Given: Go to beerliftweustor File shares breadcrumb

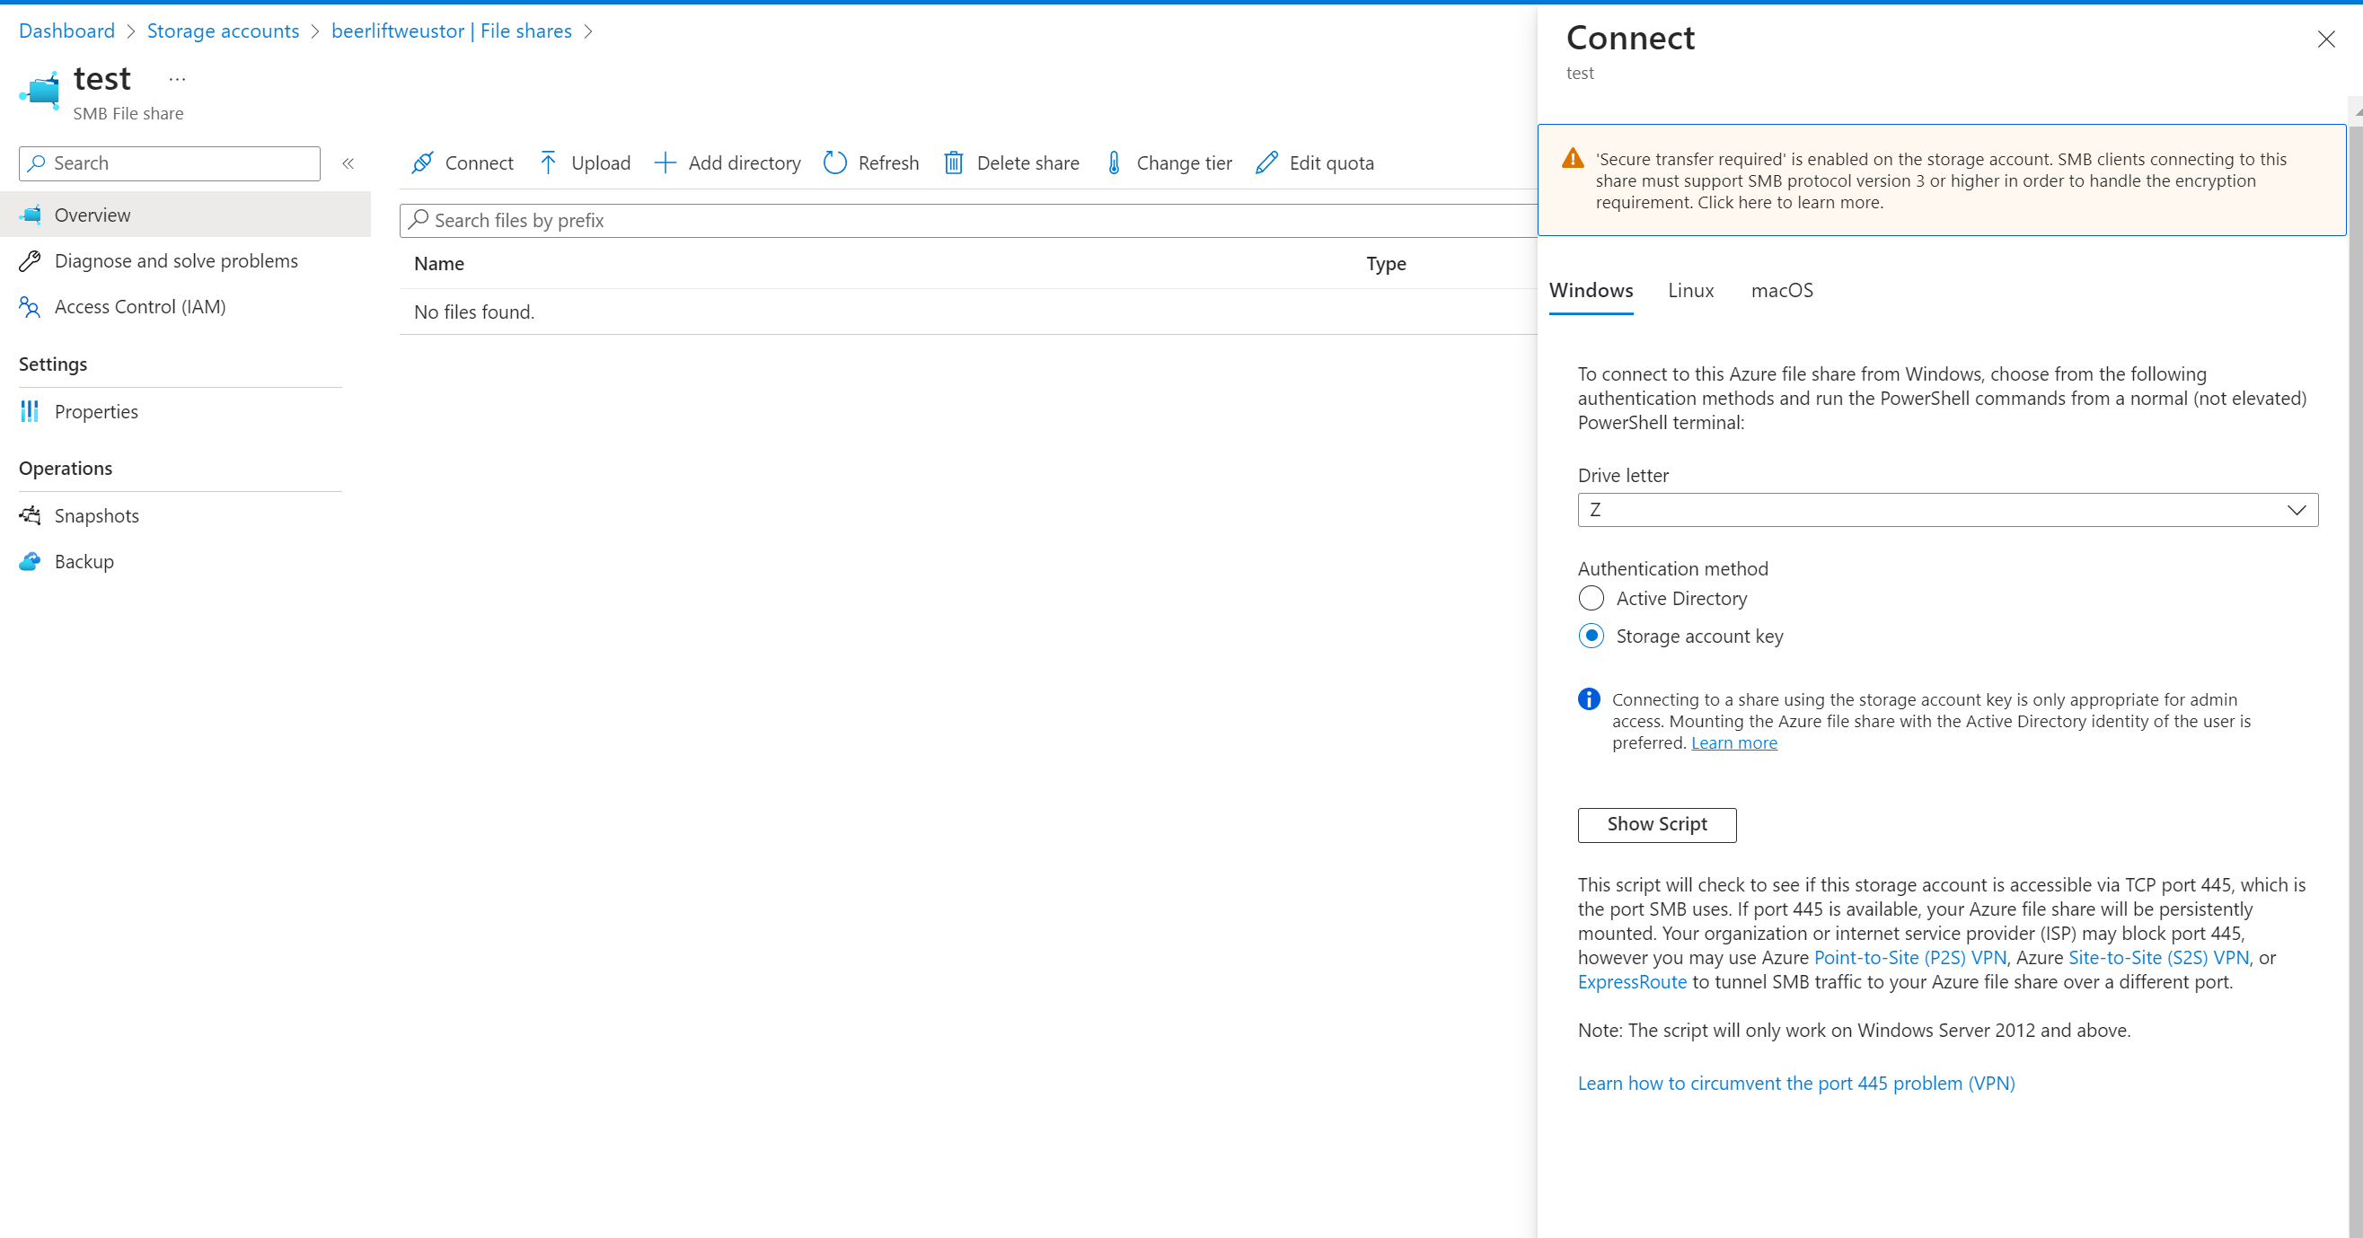Looking at the screenshot, I should pyautogui.click(x=452, y=31).
